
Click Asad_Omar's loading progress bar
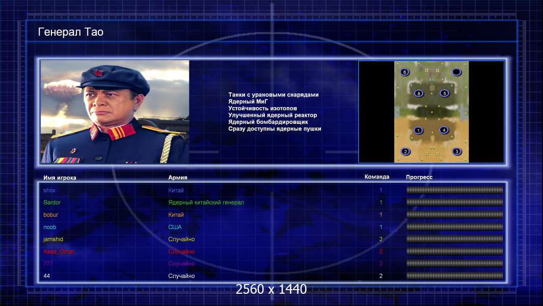click(454, 251)
